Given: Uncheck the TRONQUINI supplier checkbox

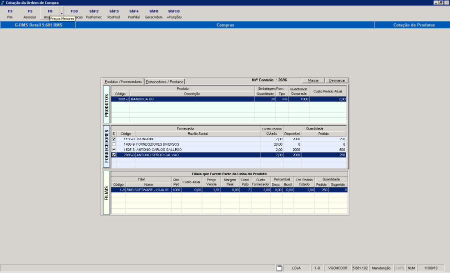Looking at the screenshot, I should pyautogui.click(x=114, y=139).
